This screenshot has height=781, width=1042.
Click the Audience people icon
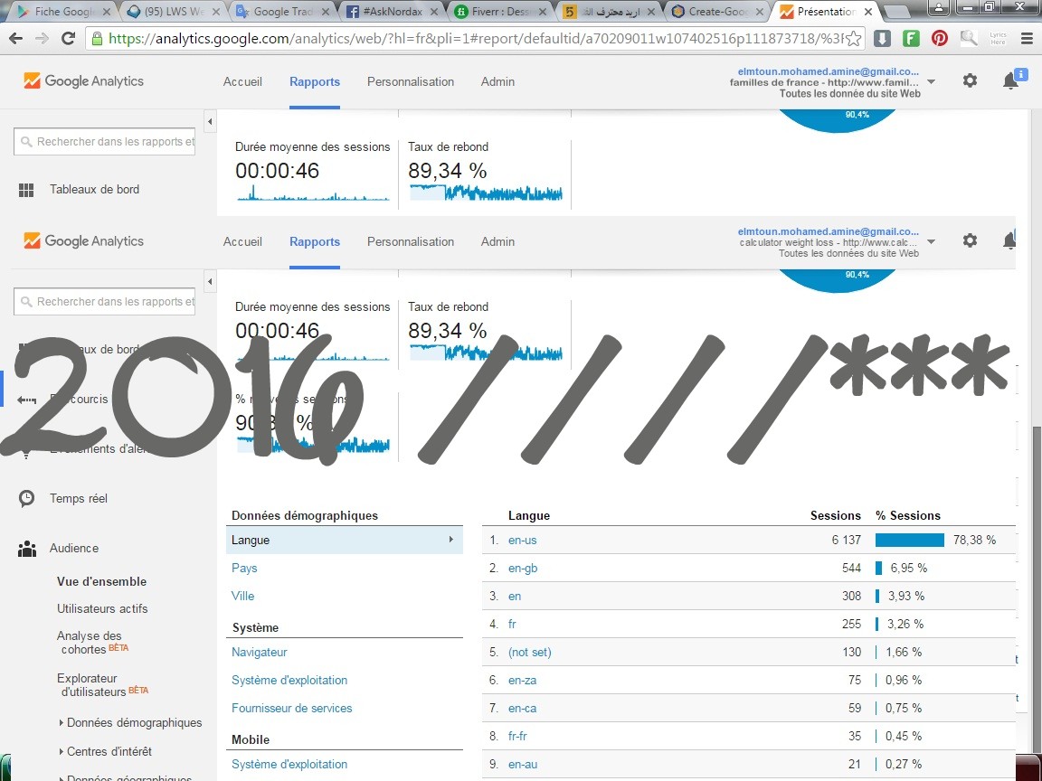[x=27, y=548]
